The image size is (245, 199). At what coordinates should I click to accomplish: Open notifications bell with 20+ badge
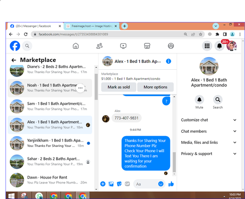coord(220,46)
